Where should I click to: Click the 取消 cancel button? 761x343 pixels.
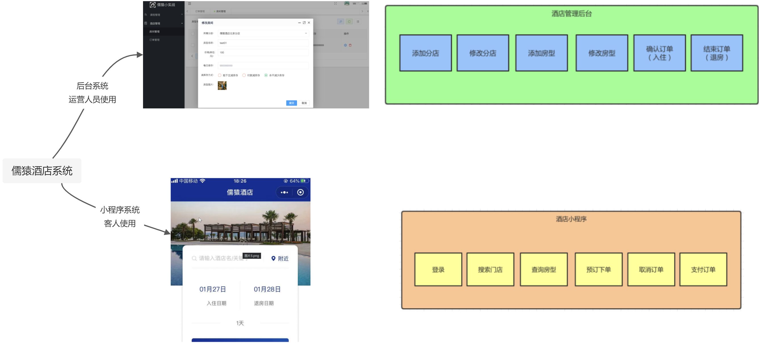pos(304,103)
